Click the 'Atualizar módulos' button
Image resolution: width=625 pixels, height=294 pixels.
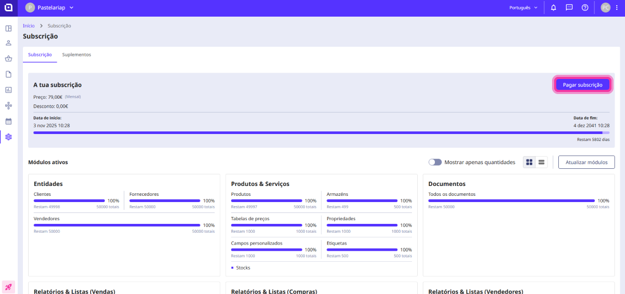[x=586, y=162]
